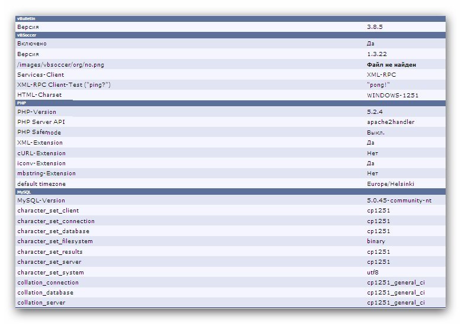Click the Services-Client row label

(x=41, y=74)
